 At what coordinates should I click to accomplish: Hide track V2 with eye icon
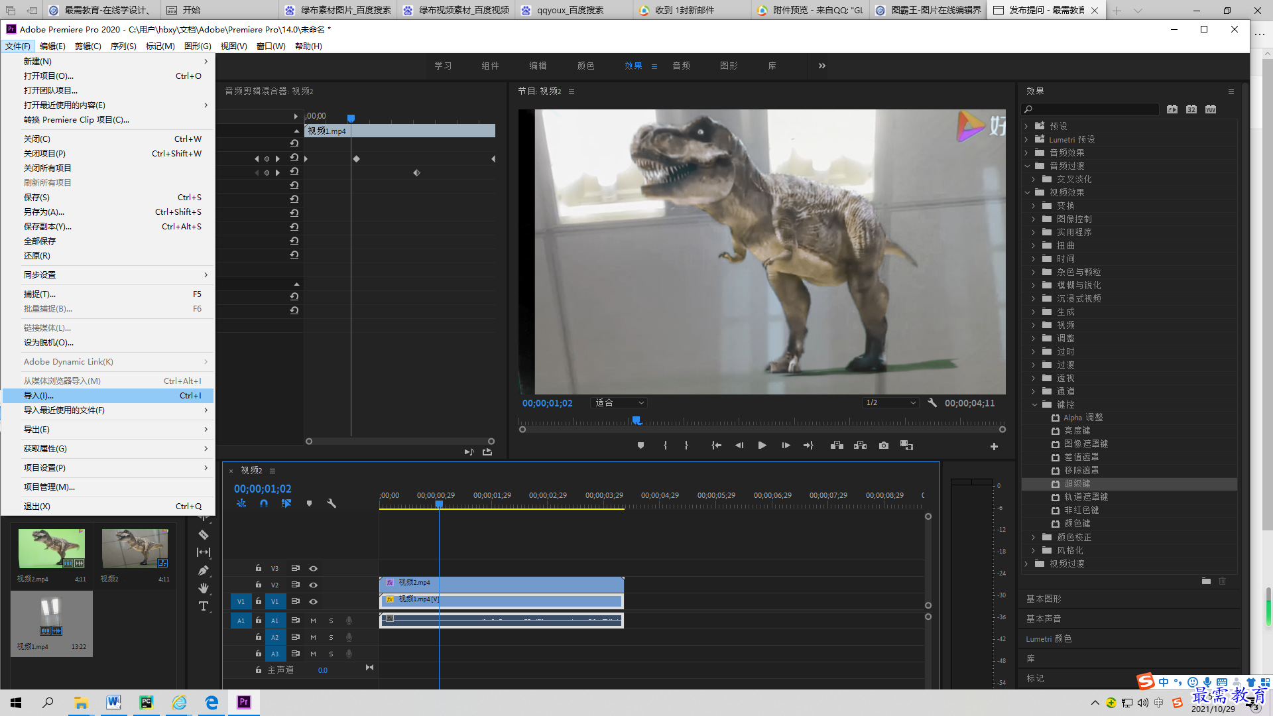point(313,585)
